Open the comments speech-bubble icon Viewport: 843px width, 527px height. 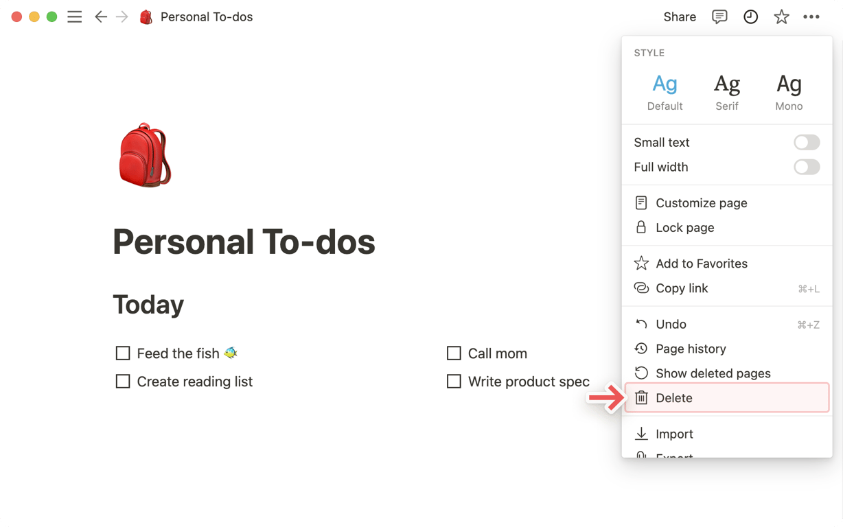coord(719,17)
